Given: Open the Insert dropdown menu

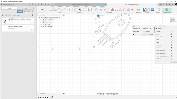Looking at the screenshot, I should 149,12.
